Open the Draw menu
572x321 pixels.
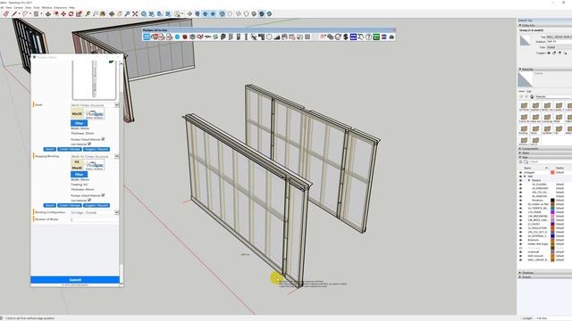[28, 8]
